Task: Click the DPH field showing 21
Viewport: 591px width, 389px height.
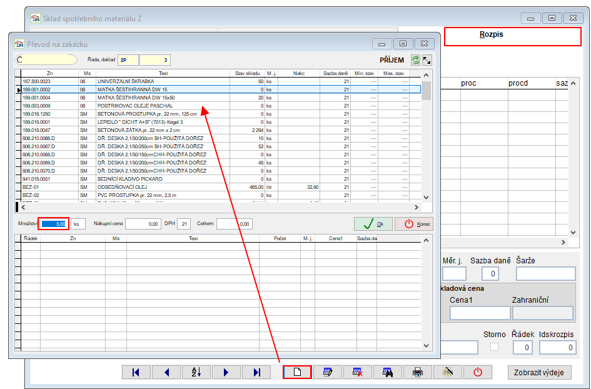Action: pyautogui.click(x=184, y=224)
